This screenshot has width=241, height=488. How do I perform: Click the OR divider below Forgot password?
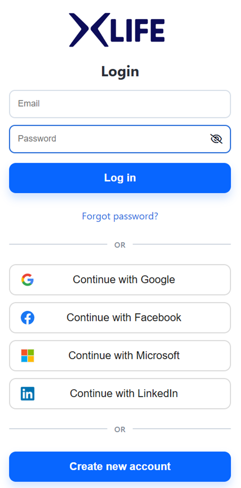(120, 245)
